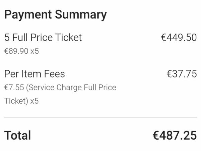This screenshot has width=201, height=151.
Task: Click the word Payment in the heading
Action: point(28,14)
